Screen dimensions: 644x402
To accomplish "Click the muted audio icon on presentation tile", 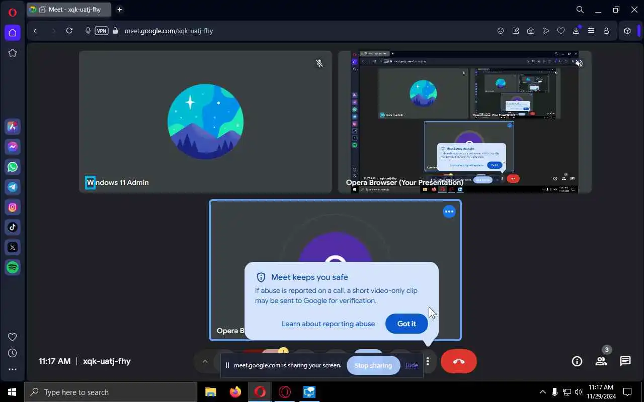I will 579,63.
